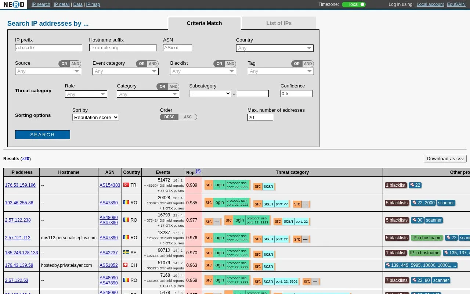Toggle Event category OR/AND switch
Viewport: 470px width, 294px height.
[147, 64]
